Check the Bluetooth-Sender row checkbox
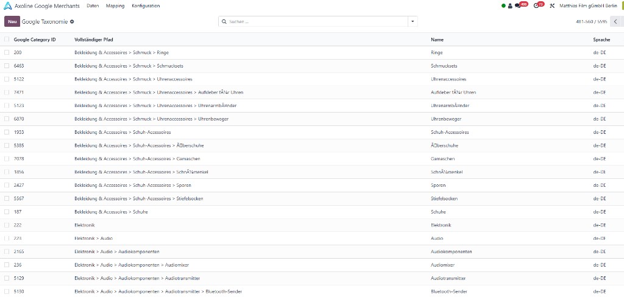 tap(7, 292)
